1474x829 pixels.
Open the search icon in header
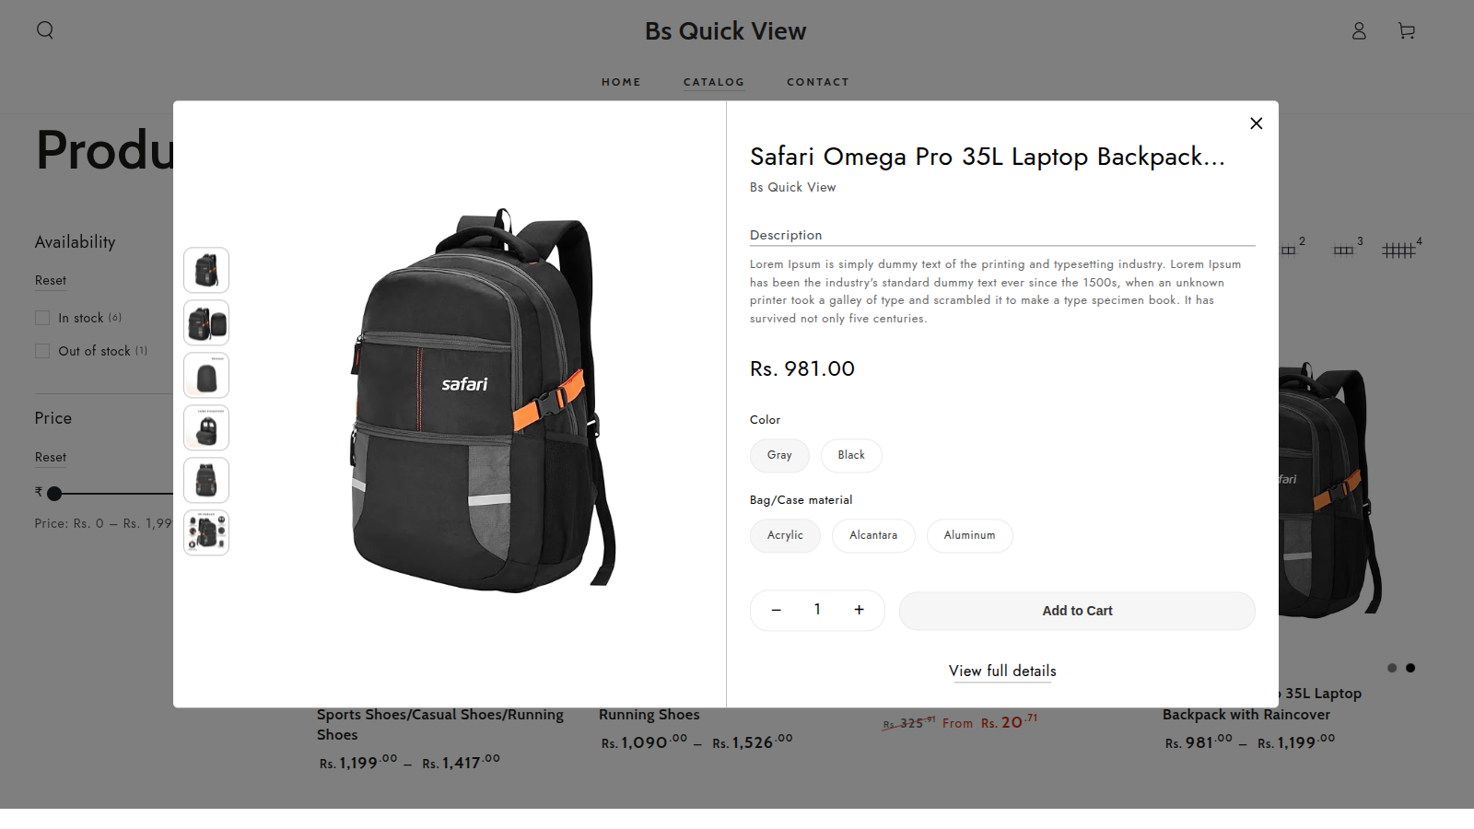pyautogui.click(x=45, y=30)
